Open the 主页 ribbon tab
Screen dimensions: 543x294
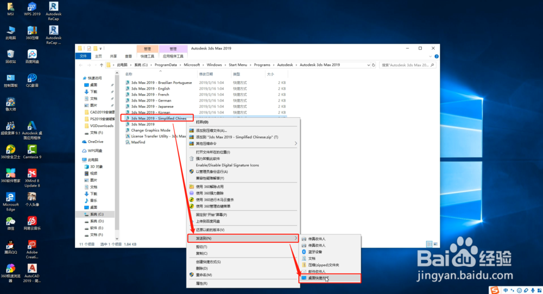pos(98,56)
